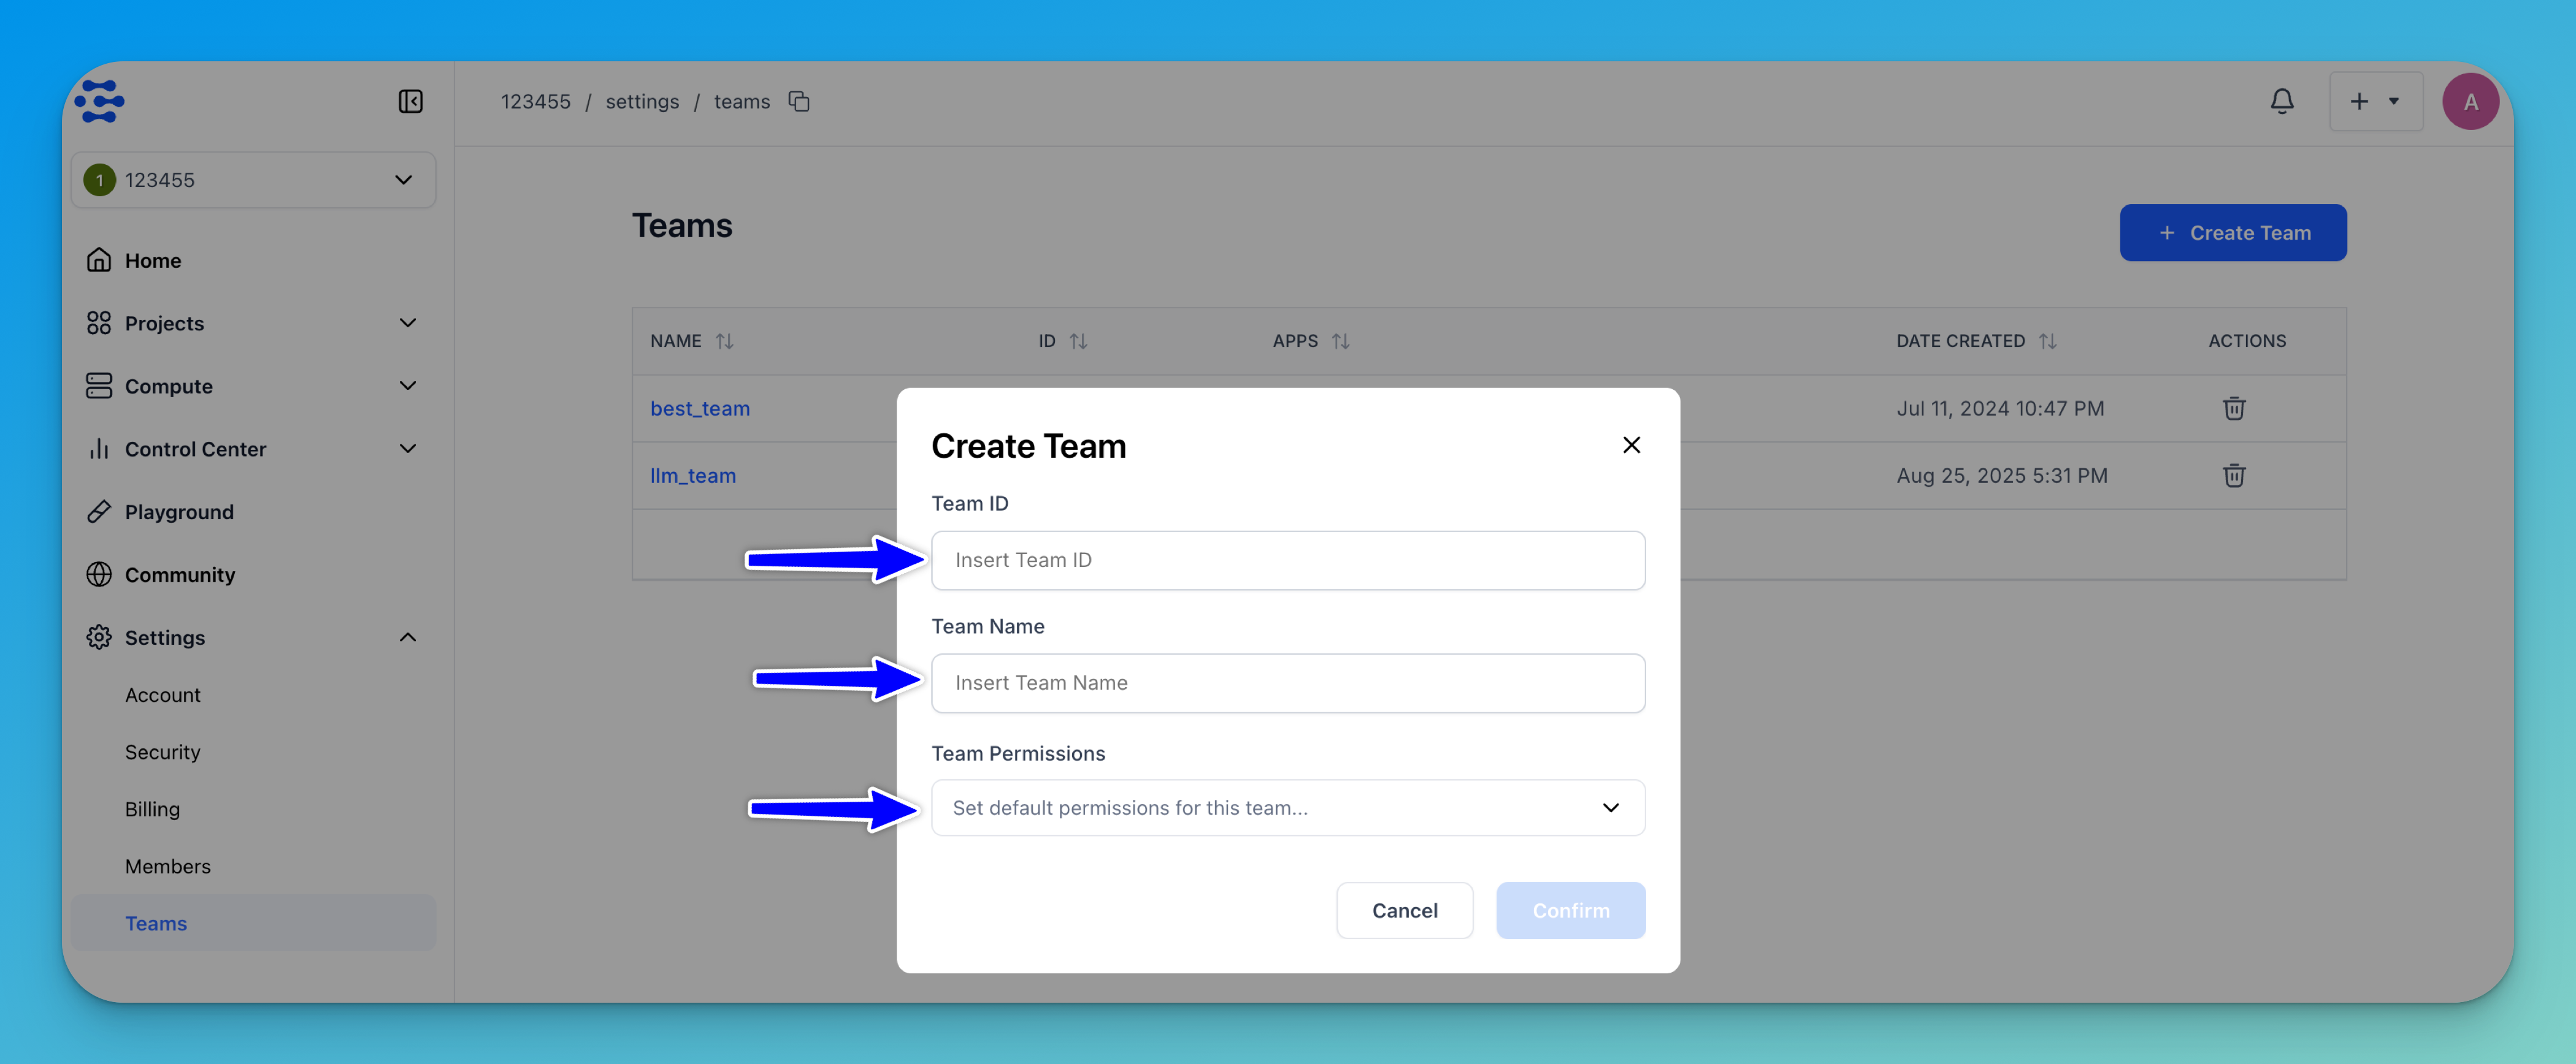Sort by Date Created column arrows
This screenshot has width=2576, height=1064.
coord(2047,341)
